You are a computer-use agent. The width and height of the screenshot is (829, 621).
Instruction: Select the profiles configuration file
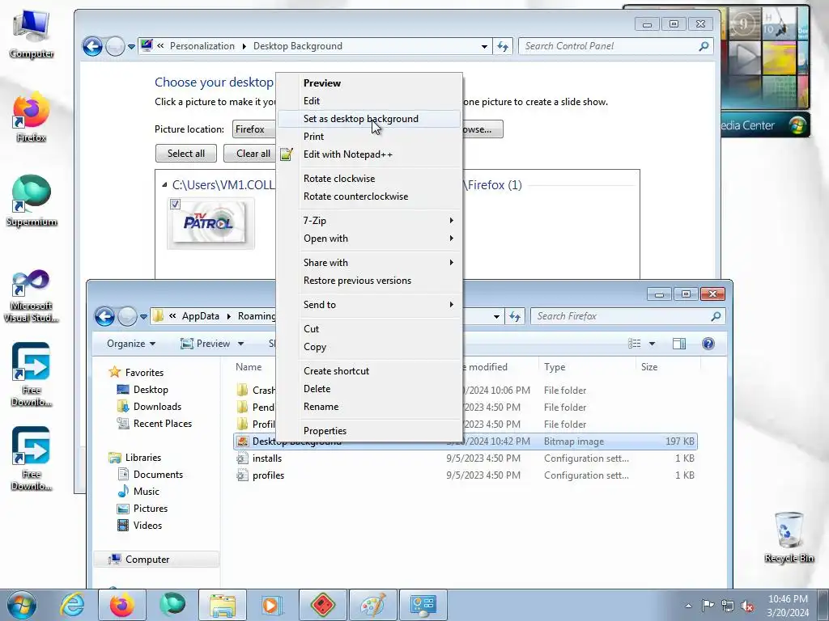tap(466, 475)
